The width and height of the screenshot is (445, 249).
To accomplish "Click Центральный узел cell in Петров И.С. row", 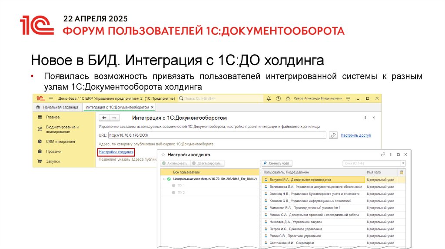I will (x=380, y=229).
